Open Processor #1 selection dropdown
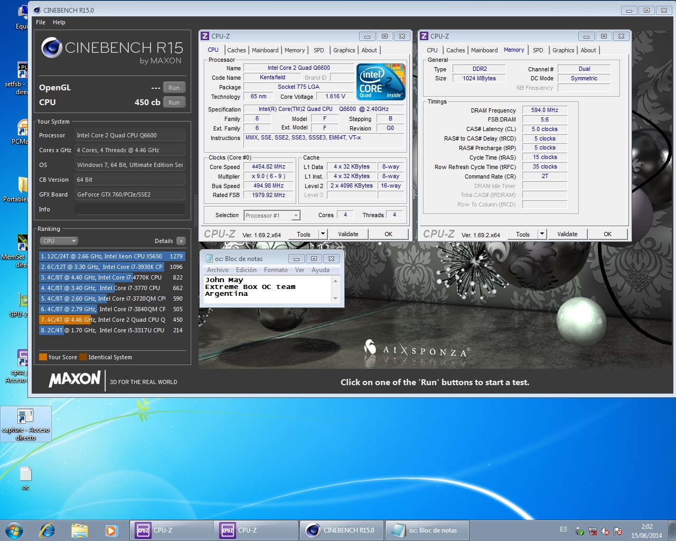 point(272,215)
